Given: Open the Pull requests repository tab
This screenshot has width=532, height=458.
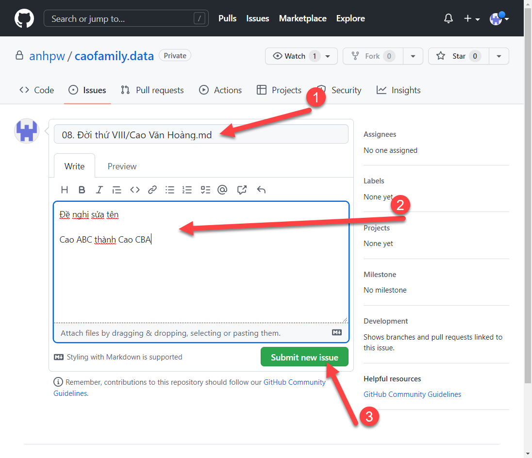Looking at the screenshot, I should [x=152, y=90].
